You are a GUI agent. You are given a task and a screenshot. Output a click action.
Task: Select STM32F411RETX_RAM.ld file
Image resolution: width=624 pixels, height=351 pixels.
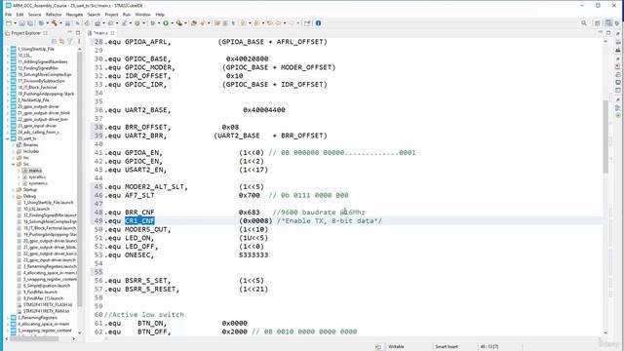tap(46, 311)
